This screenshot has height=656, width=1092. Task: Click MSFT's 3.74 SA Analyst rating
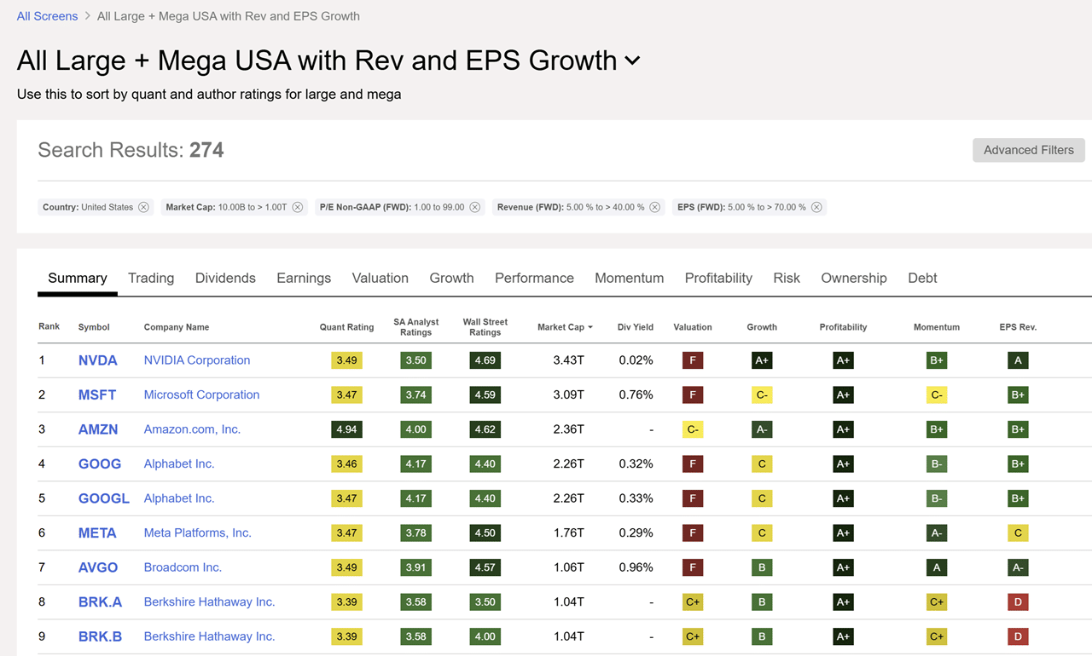[416, 394]
